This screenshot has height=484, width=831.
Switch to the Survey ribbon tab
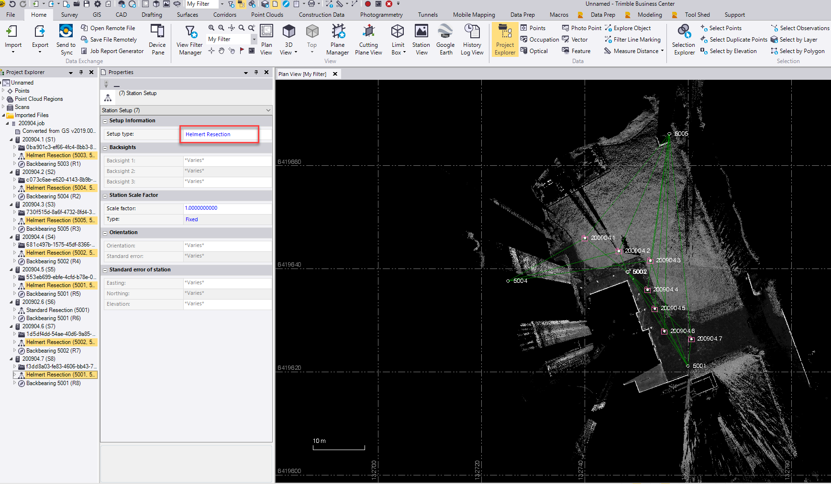point(69,14)
